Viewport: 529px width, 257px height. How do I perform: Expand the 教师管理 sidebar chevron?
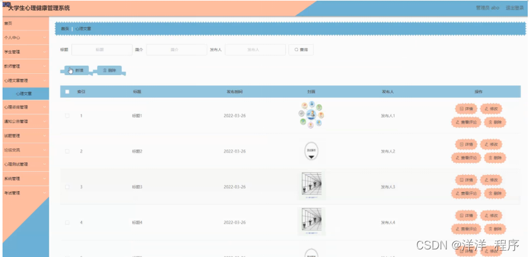coord(45,66)
